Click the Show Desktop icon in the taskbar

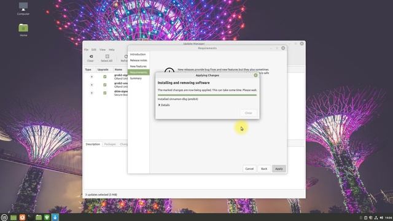tap(14, 217)
